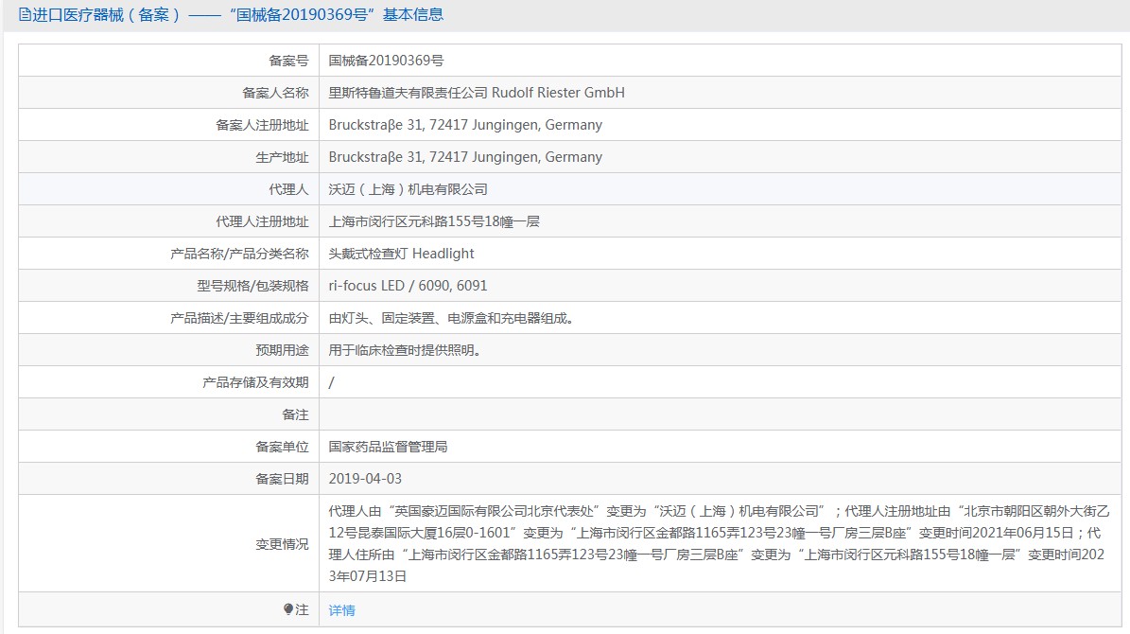This screenshot has width=1130, height=634.
Task: Select the product name 头戴式检查灯 Headlight
Action: tap(401, 254)
